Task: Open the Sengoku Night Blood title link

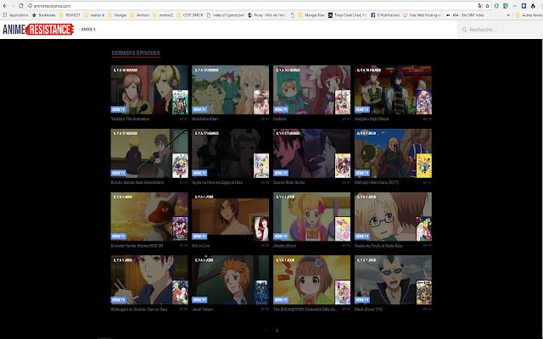Action: (x=372, y=119)
